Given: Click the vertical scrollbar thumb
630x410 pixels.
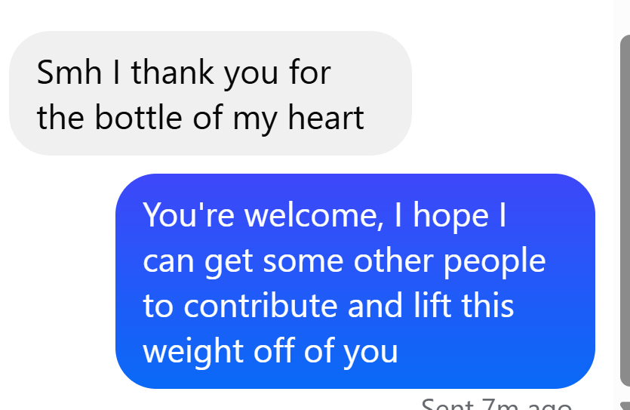Looking at the screenshot, I should (x=625, y=211).
